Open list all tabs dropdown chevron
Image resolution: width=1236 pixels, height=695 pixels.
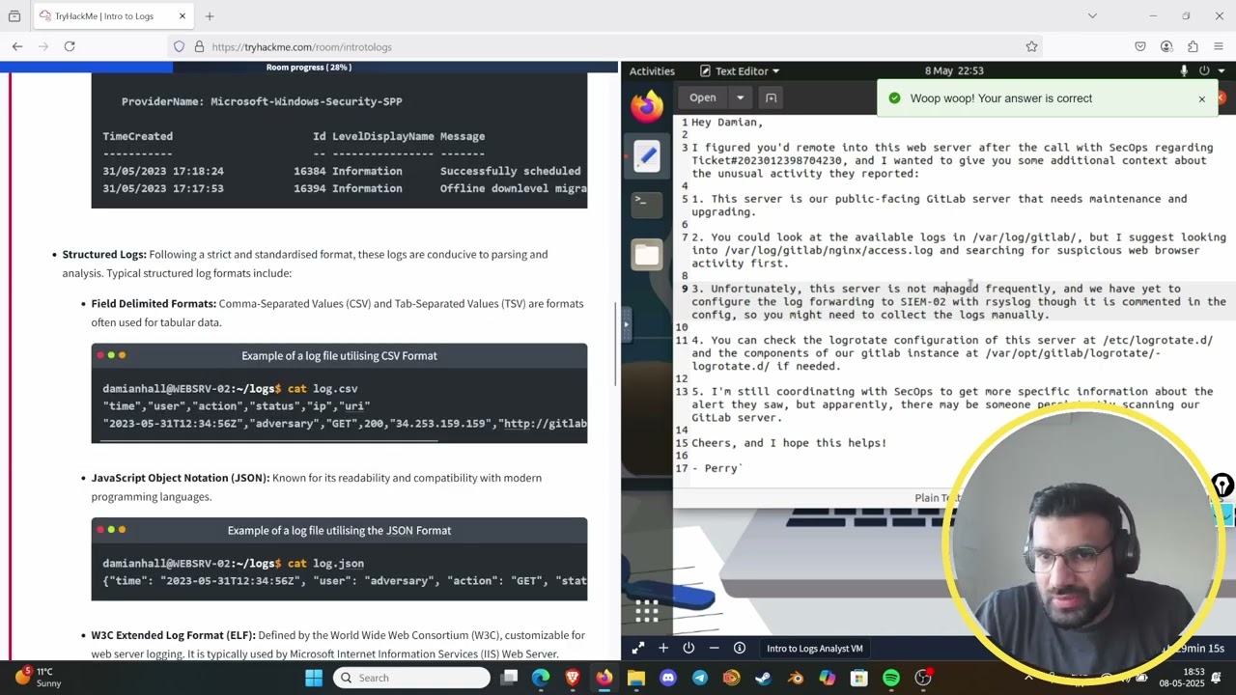1092,15
